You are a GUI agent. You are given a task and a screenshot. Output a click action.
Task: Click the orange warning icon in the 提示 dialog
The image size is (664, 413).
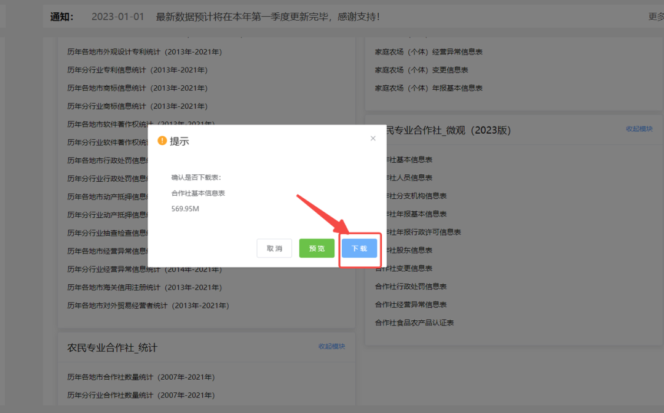click(x=161, y=141)
